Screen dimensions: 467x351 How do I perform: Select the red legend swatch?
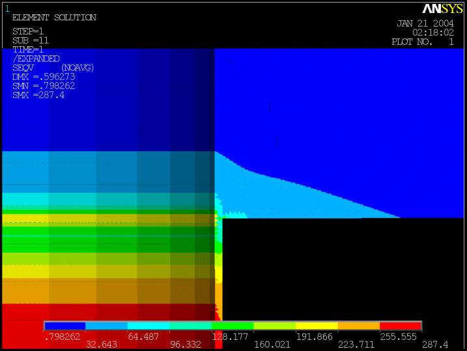coord(401,326)
